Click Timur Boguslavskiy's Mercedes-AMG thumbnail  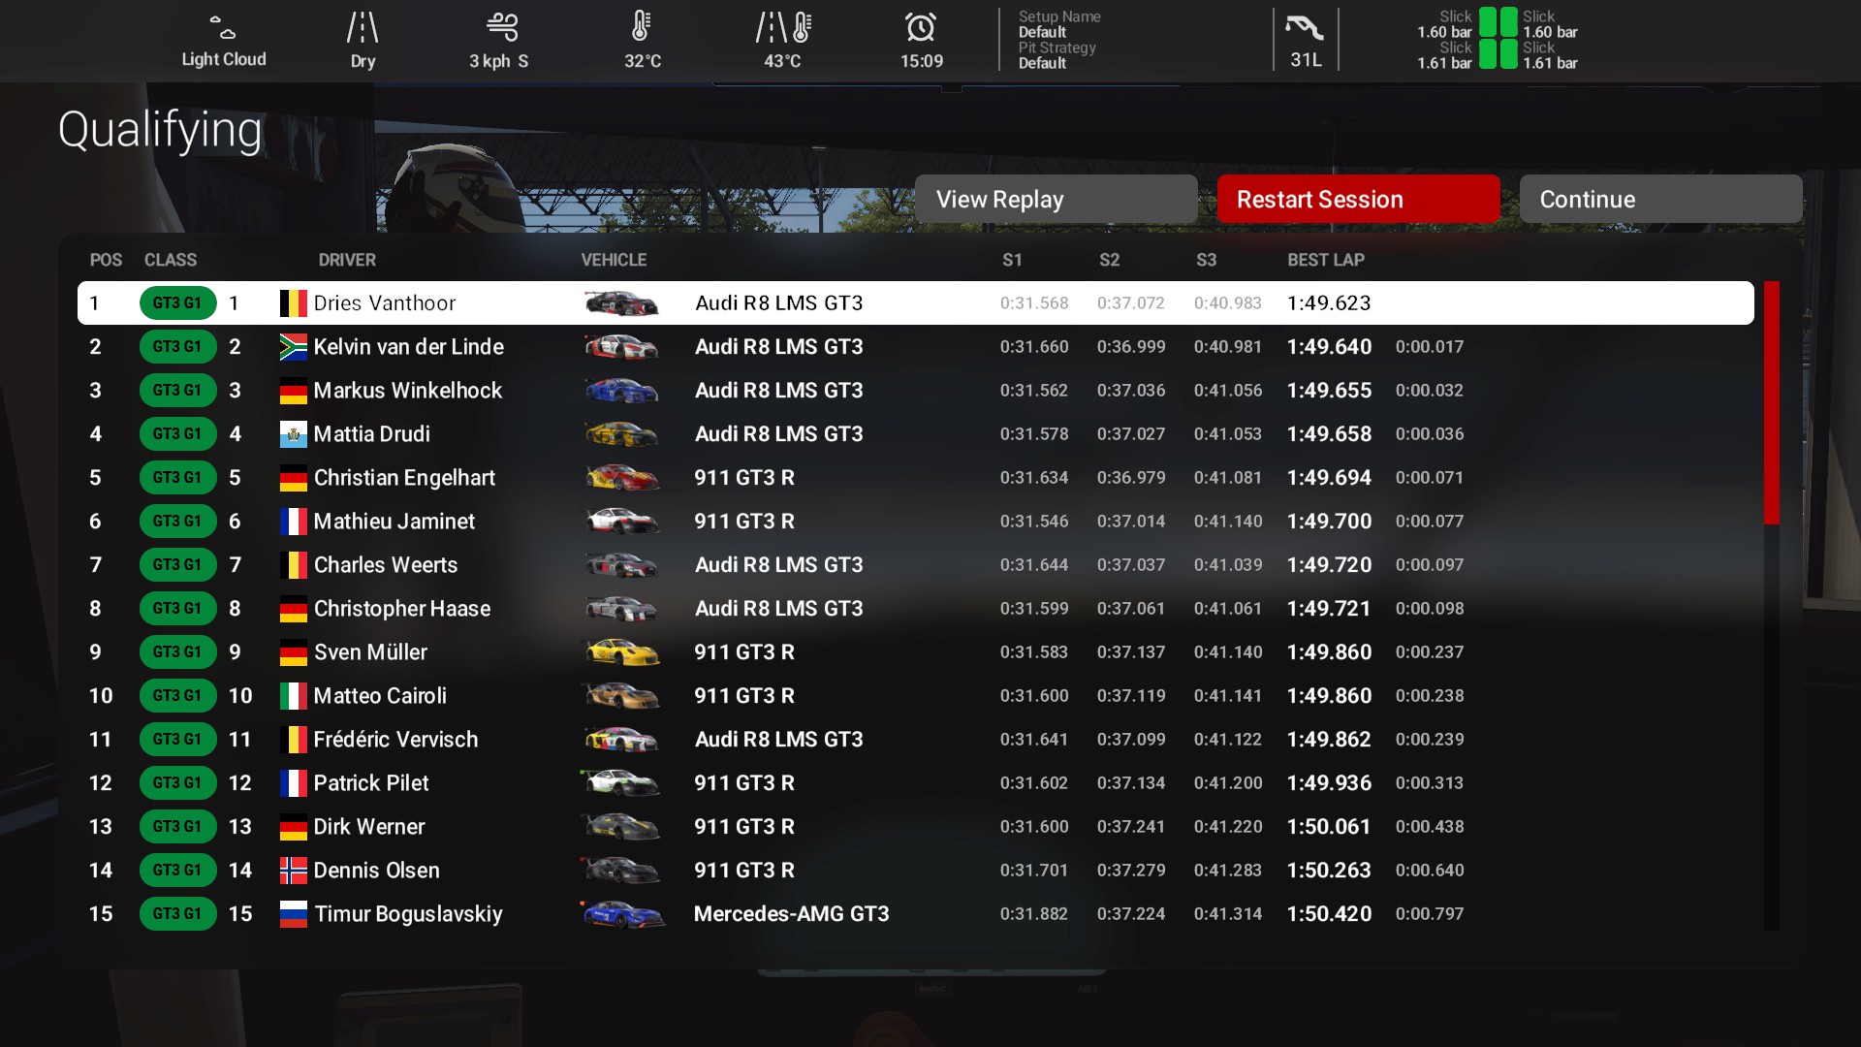point(622,914)
